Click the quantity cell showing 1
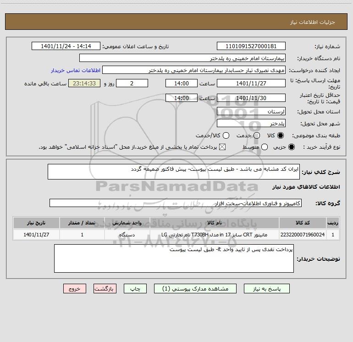 pos(82,235)
